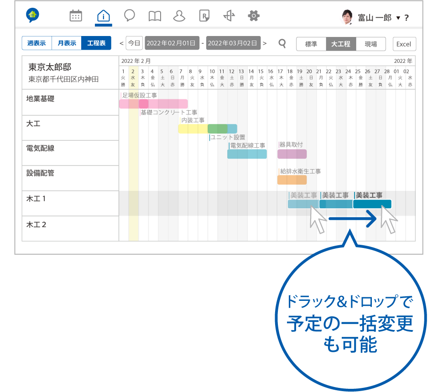Screen dimensions: 438x392
Task: Switch to 月表示 view
Action: click(x=67, y=43)
